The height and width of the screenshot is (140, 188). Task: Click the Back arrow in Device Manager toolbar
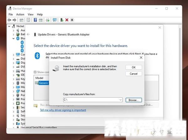coord(9,20)
